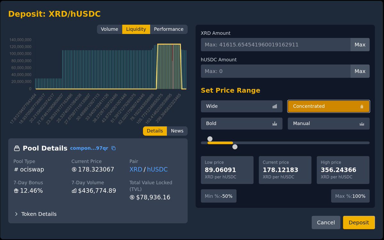The height and width of the screenshot is (240, 384).
Task: Open the Performance chart tab
Action: [x=169, y=29]
